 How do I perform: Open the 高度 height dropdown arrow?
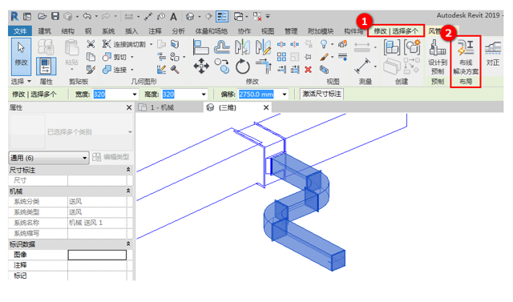tap(204, 95)
